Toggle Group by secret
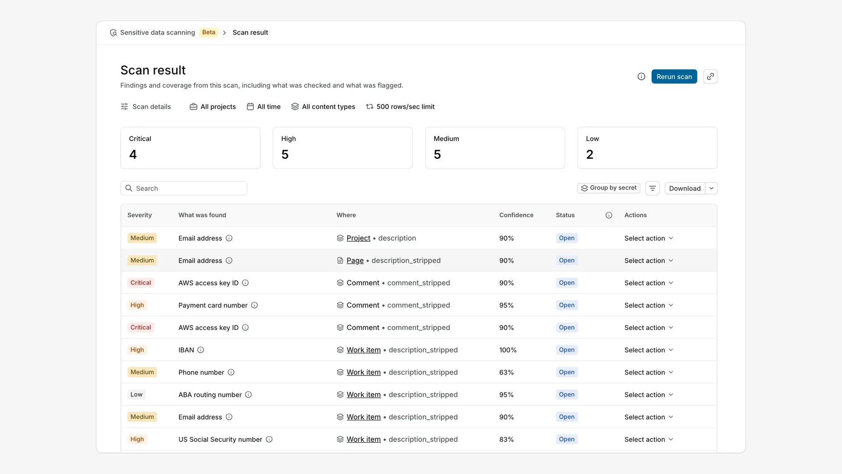 coord(609,188)
